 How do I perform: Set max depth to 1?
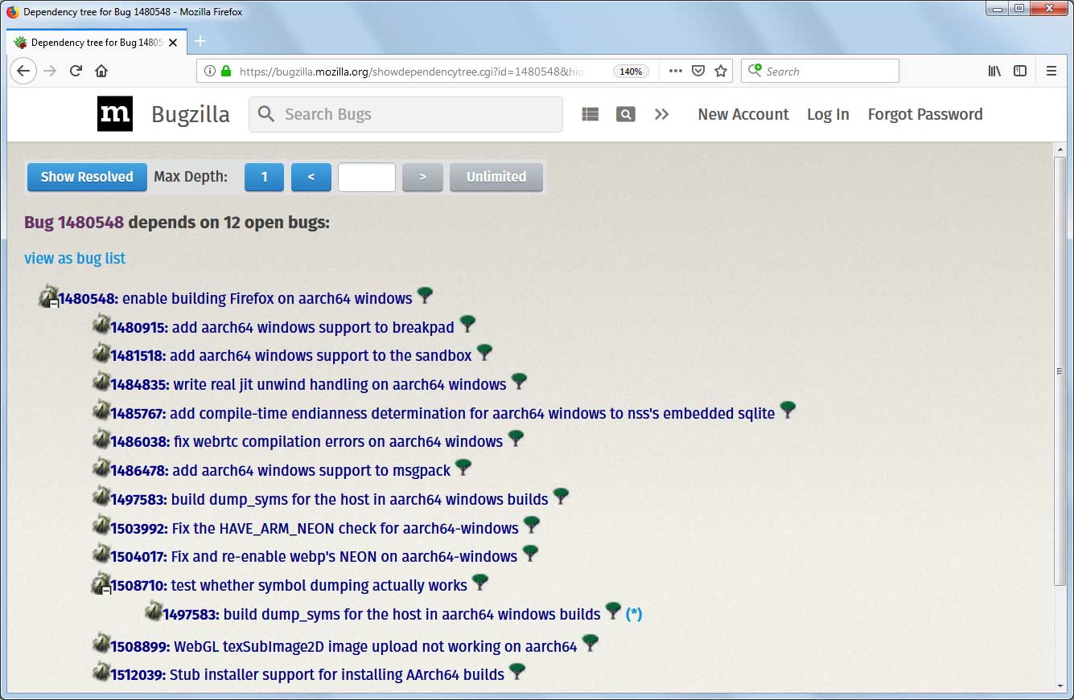[x=264, y=177]
